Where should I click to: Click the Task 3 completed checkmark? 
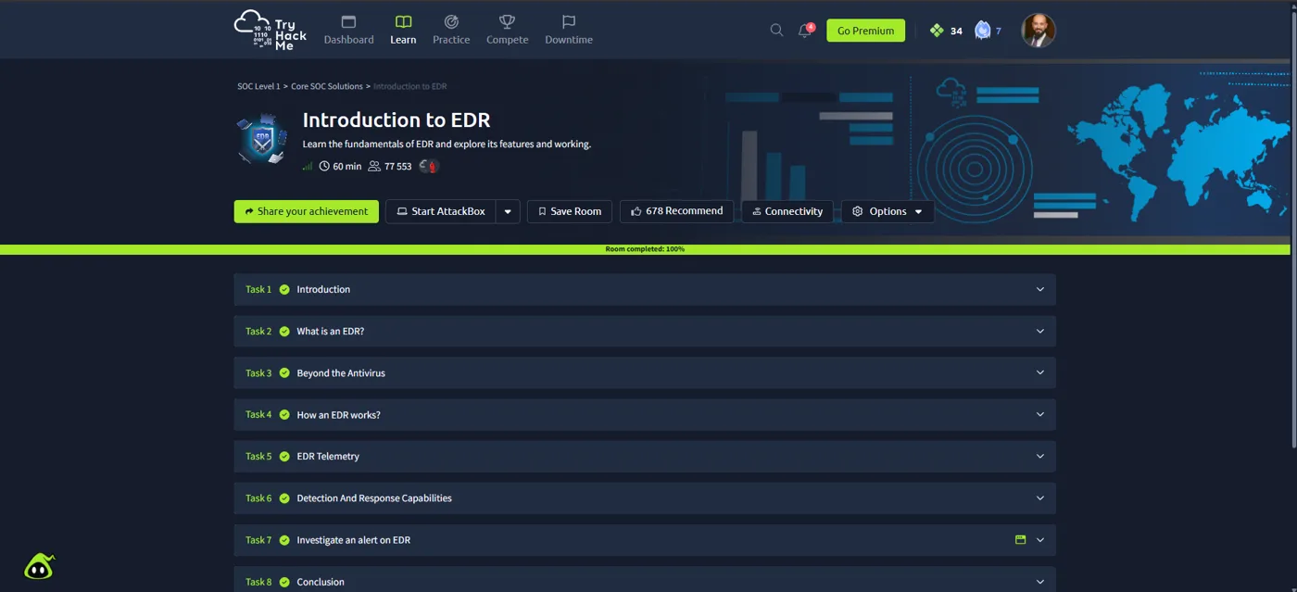tap(284, 373)
